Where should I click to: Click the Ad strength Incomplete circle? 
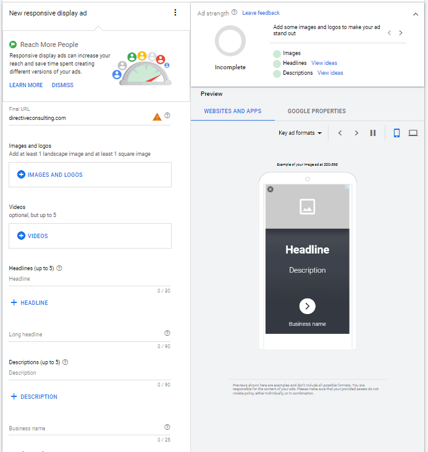[x=230, y=41]
